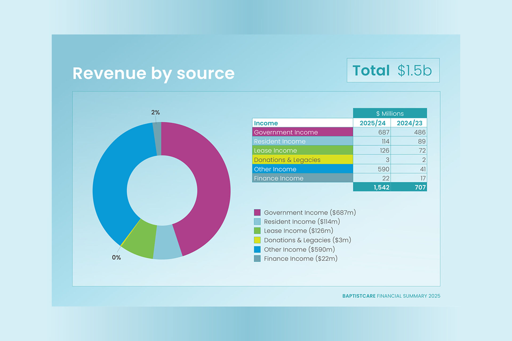This screenshot has width=512, height=341.
Task: Click the Donations & Legacies yellow legend square
Action: coord(257,240)
